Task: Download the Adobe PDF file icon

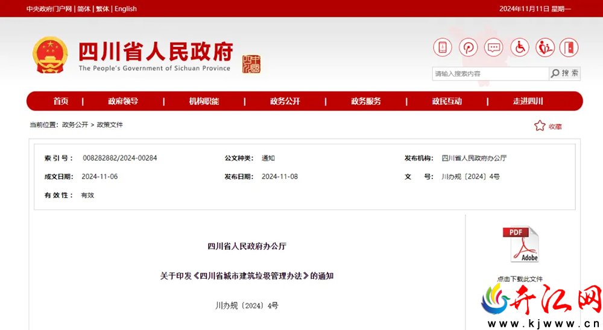Action: pos(521,244)
